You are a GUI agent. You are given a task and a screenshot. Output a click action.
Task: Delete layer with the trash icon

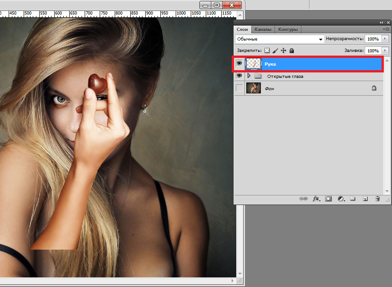tap(377, 199)
